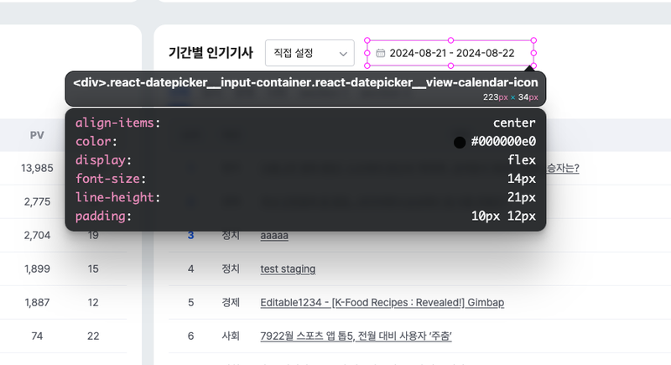
Task: Click the 사회 category in rank 6 row
Action: click(231, 336)
